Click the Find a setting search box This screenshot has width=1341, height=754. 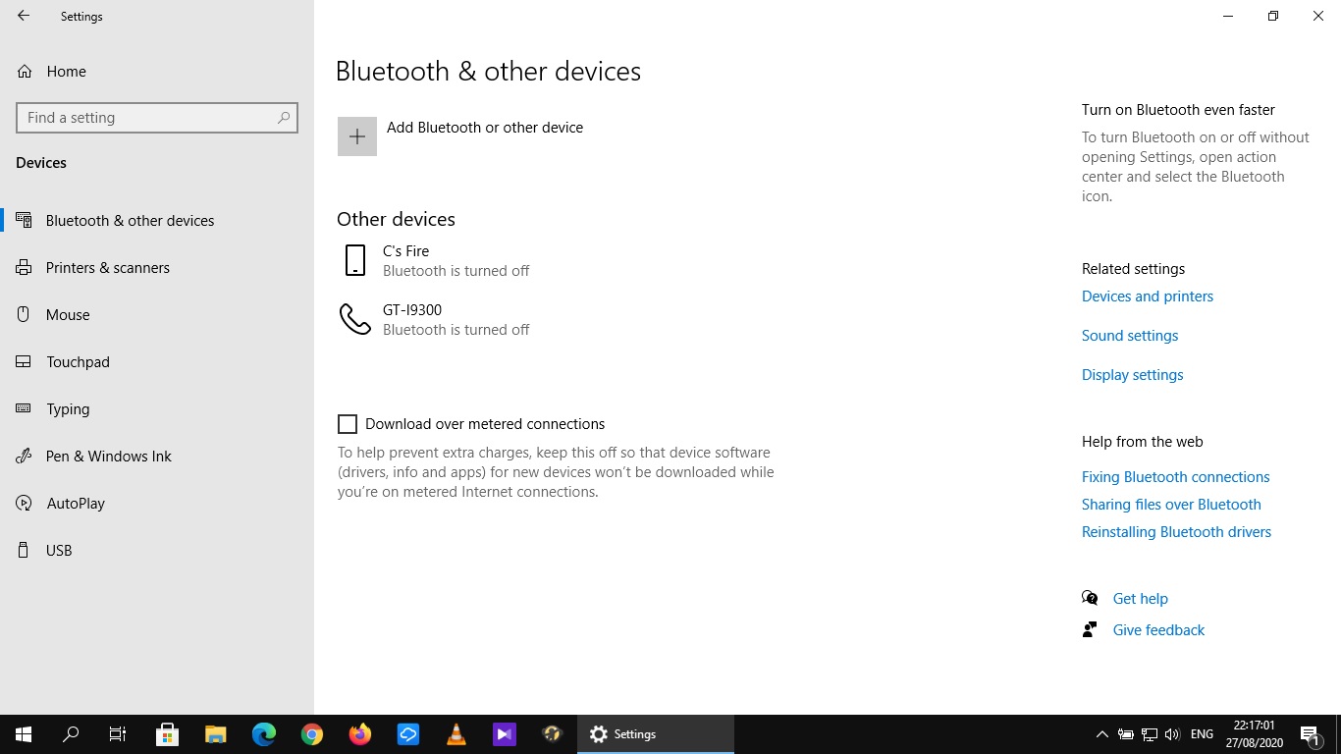(x=157, y=117)
